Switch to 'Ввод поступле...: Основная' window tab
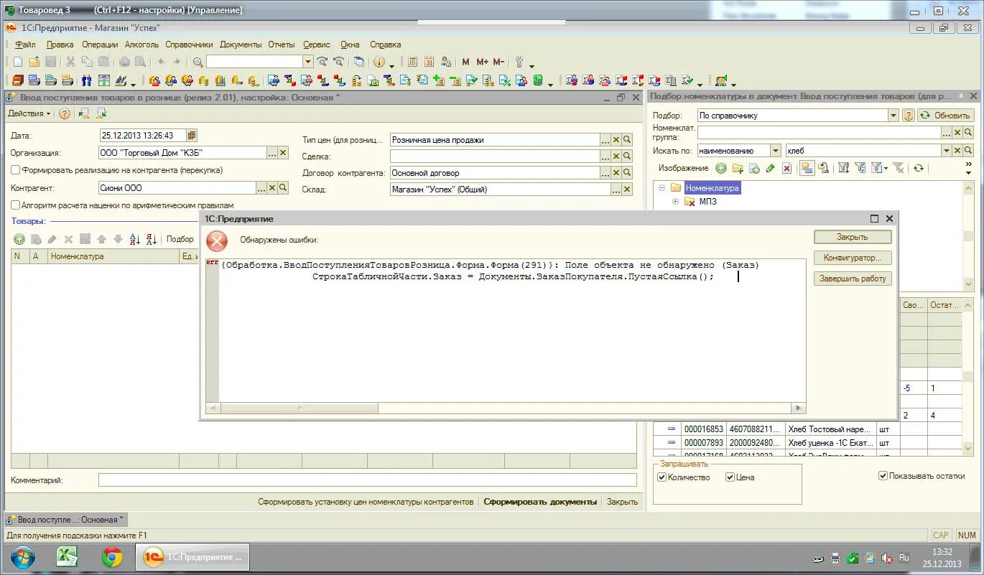The height and width of the screenshot is (575, 984). (x=66, y=520)
